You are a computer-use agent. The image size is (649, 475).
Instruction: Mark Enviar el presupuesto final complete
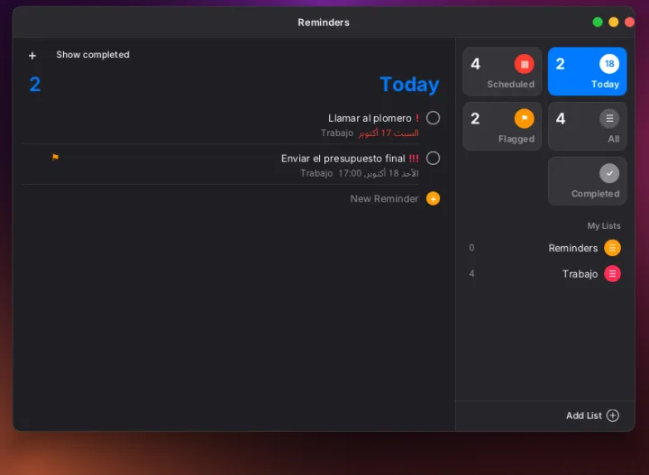(433, 158)
